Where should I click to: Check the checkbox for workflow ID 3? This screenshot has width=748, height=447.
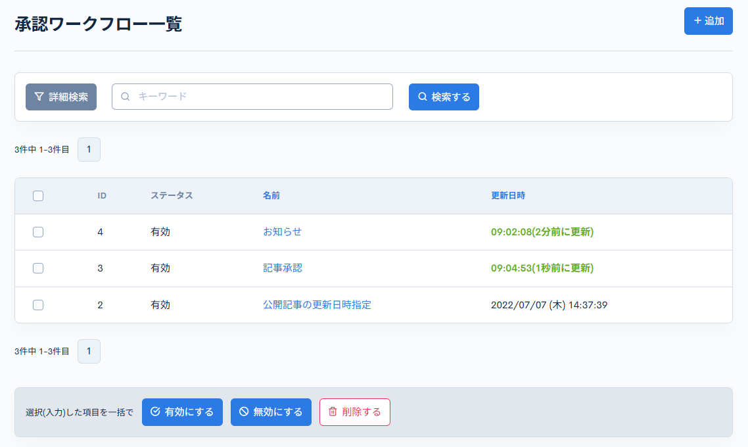(38, 268)
